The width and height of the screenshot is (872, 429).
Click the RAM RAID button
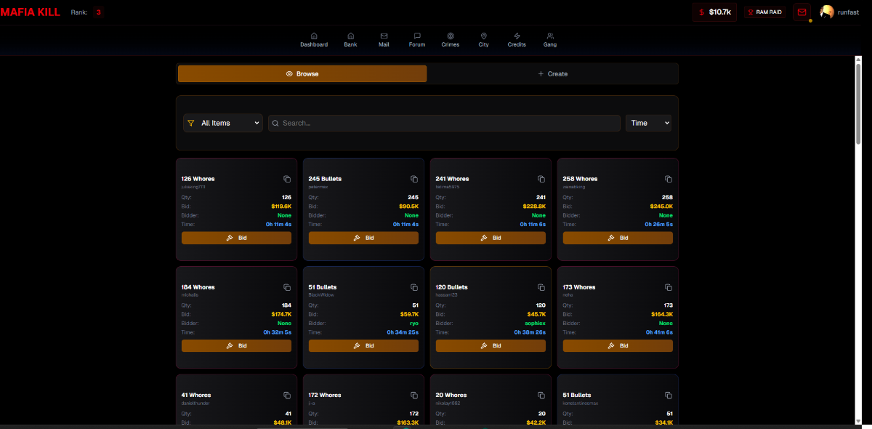[x=764, y=12]
